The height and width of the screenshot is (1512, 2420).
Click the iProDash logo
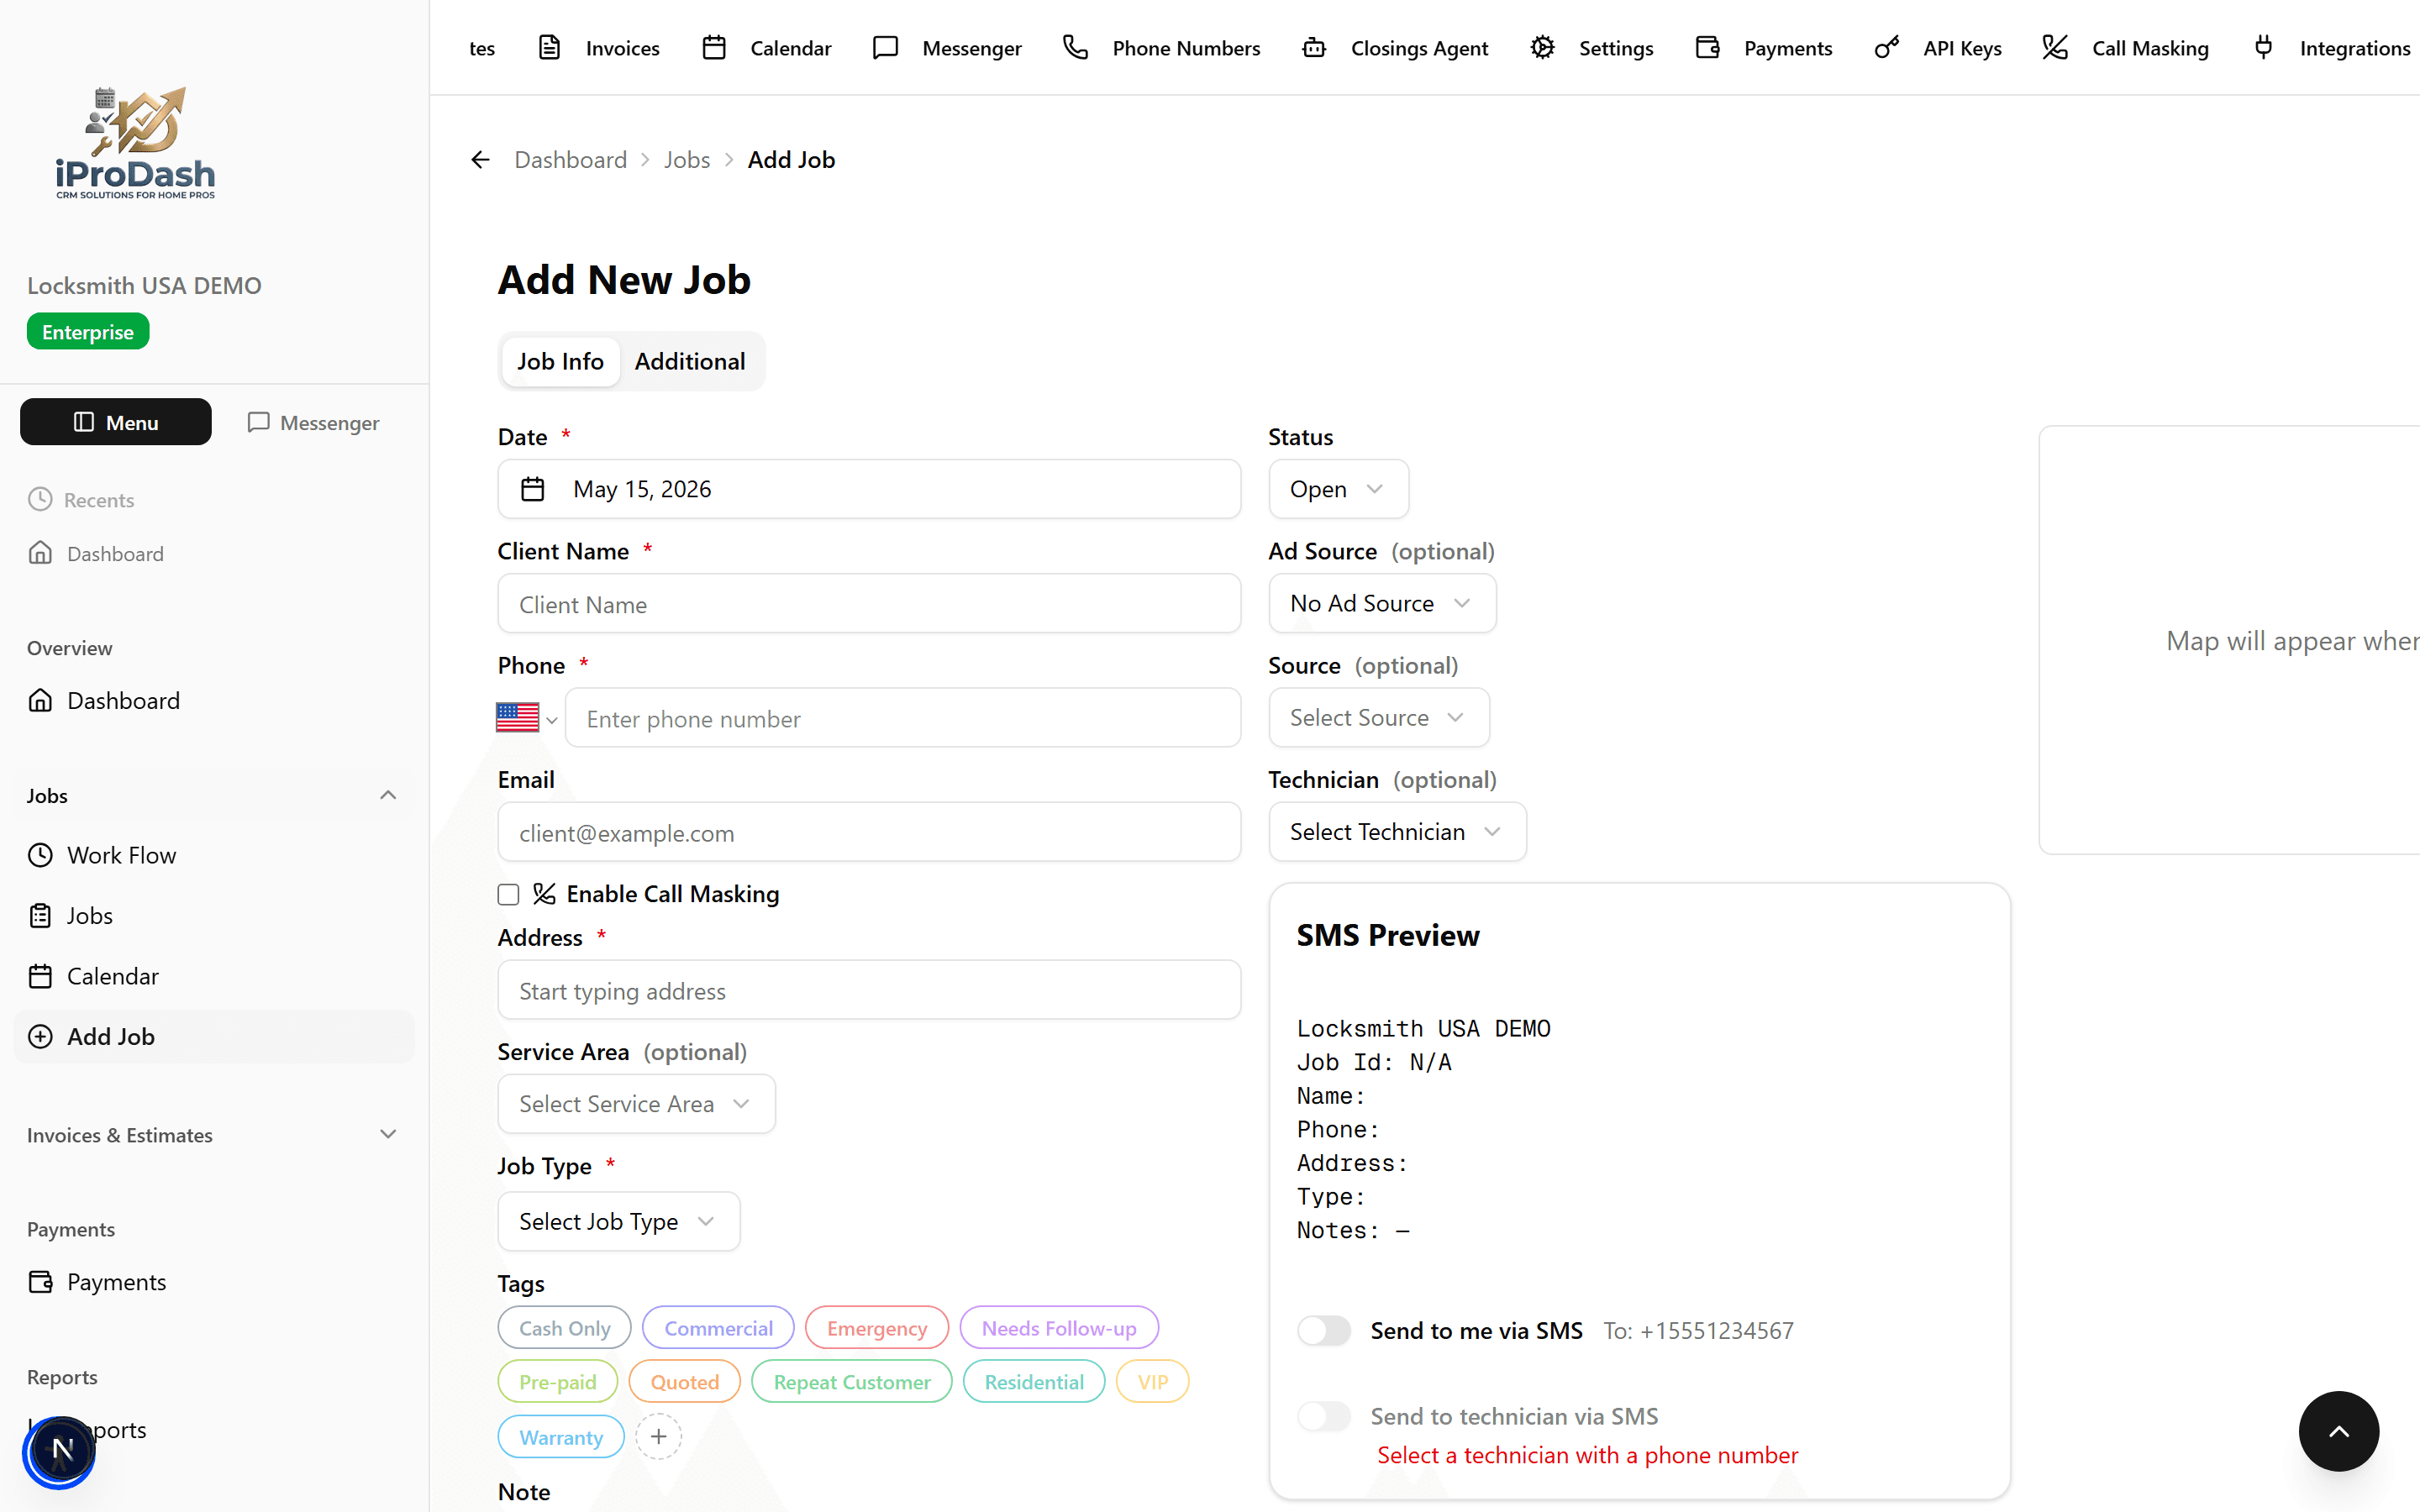pyautogui.click(x=135, y=143)
